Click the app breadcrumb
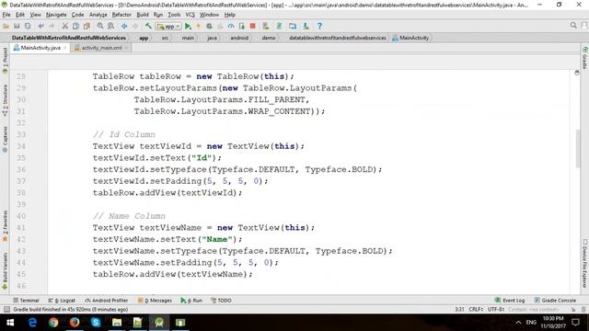Viewport: 589px width, 331px height. pyautogui.click(x=144, y=38)
